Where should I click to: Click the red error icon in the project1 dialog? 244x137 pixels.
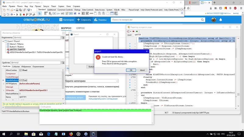point(98,57)
